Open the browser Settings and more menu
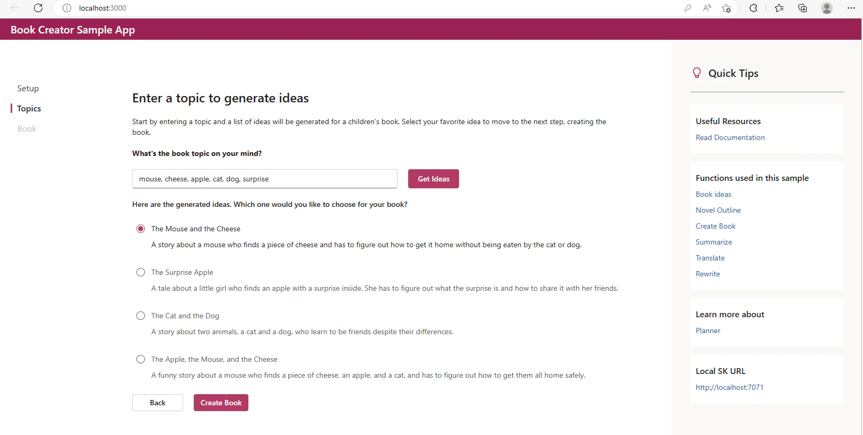The image size is (863, 435). tap(851, 8)
